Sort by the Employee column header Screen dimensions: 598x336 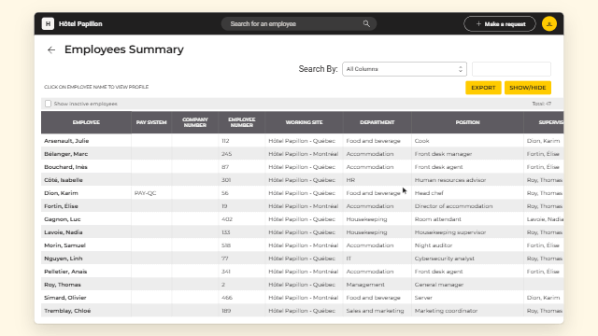point(86,122)
